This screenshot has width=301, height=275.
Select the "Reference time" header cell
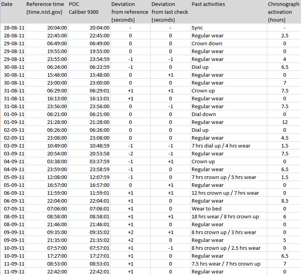tap(45, 8)
